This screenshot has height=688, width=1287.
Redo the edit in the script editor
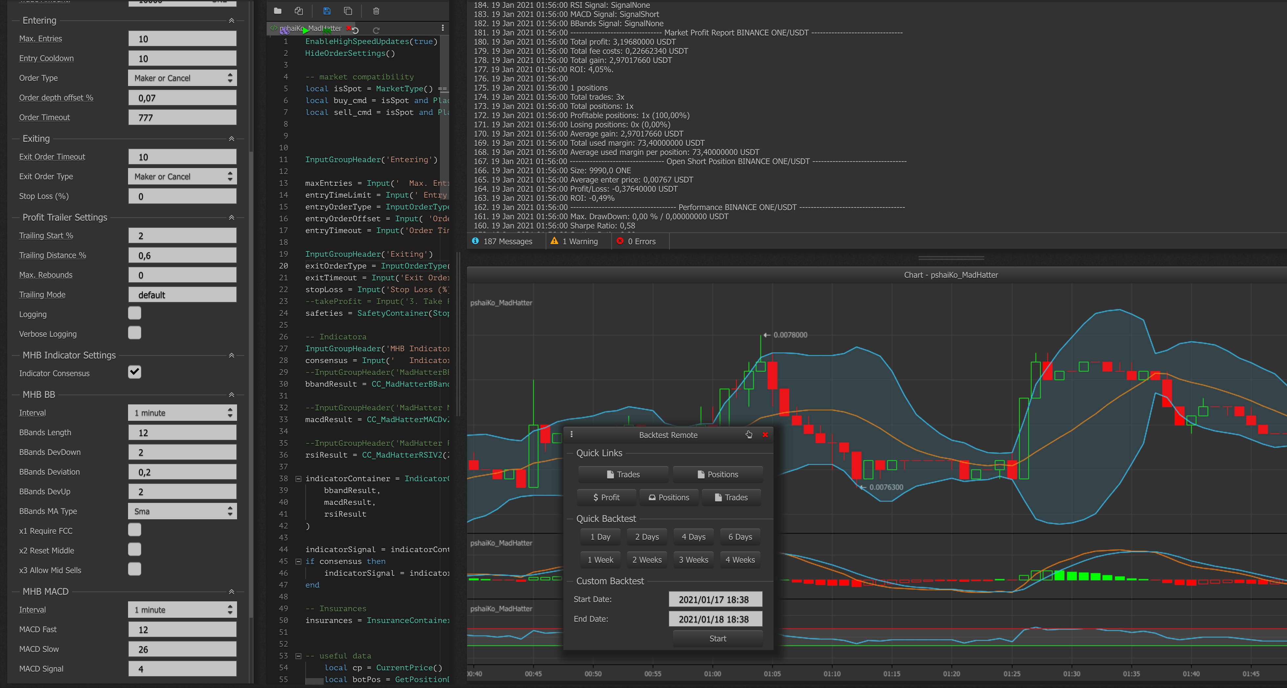(x=376, y=31)
